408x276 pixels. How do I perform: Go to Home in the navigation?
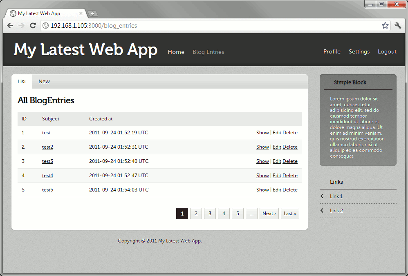(176, 52)
